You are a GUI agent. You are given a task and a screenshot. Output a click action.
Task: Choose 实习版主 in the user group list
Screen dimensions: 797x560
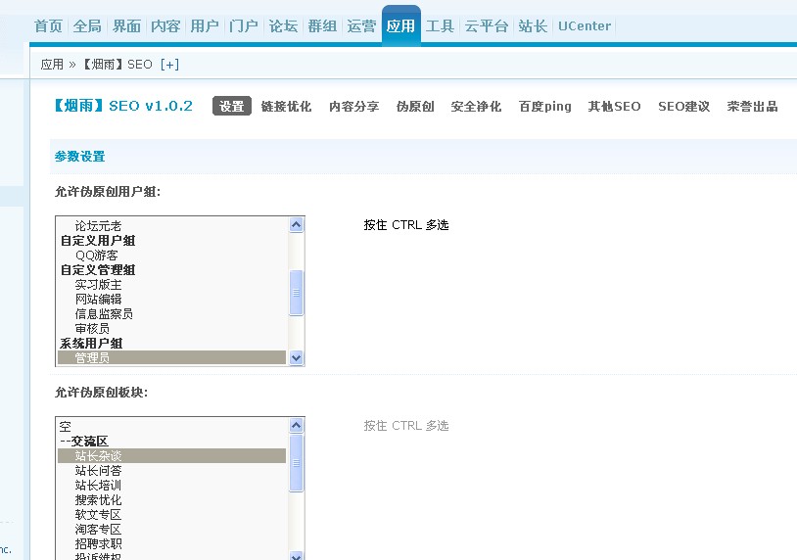[x=98, y=285]
